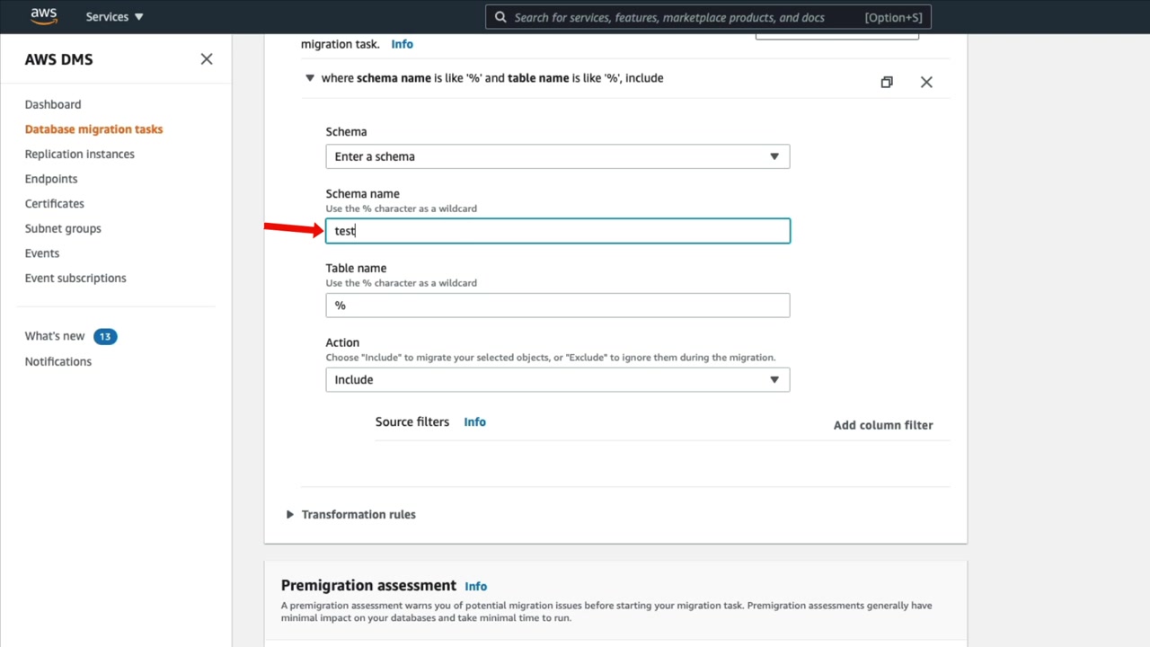This screenshot has width=1150, height=647.
Task: Duplicate the selection rule with copy icon
Action: coord(887,82)
